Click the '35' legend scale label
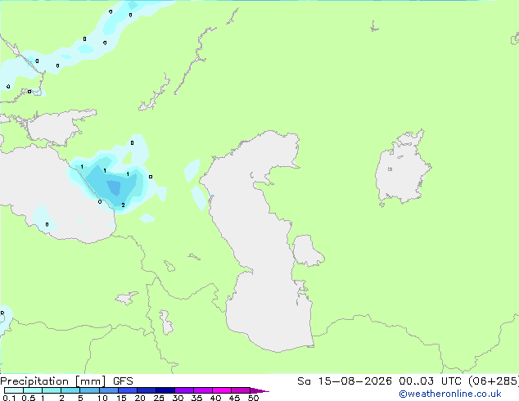Screen dimensions: 519x401 196,398
